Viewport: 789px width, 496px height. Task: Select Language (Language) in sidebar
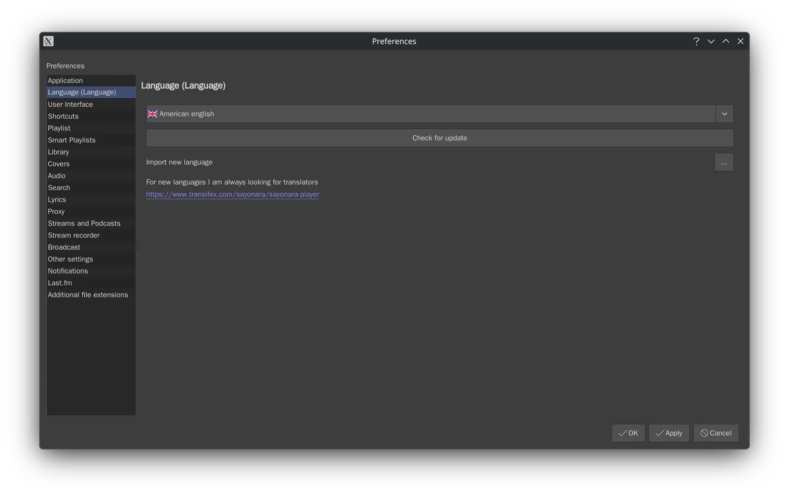(x=91, y=92)
